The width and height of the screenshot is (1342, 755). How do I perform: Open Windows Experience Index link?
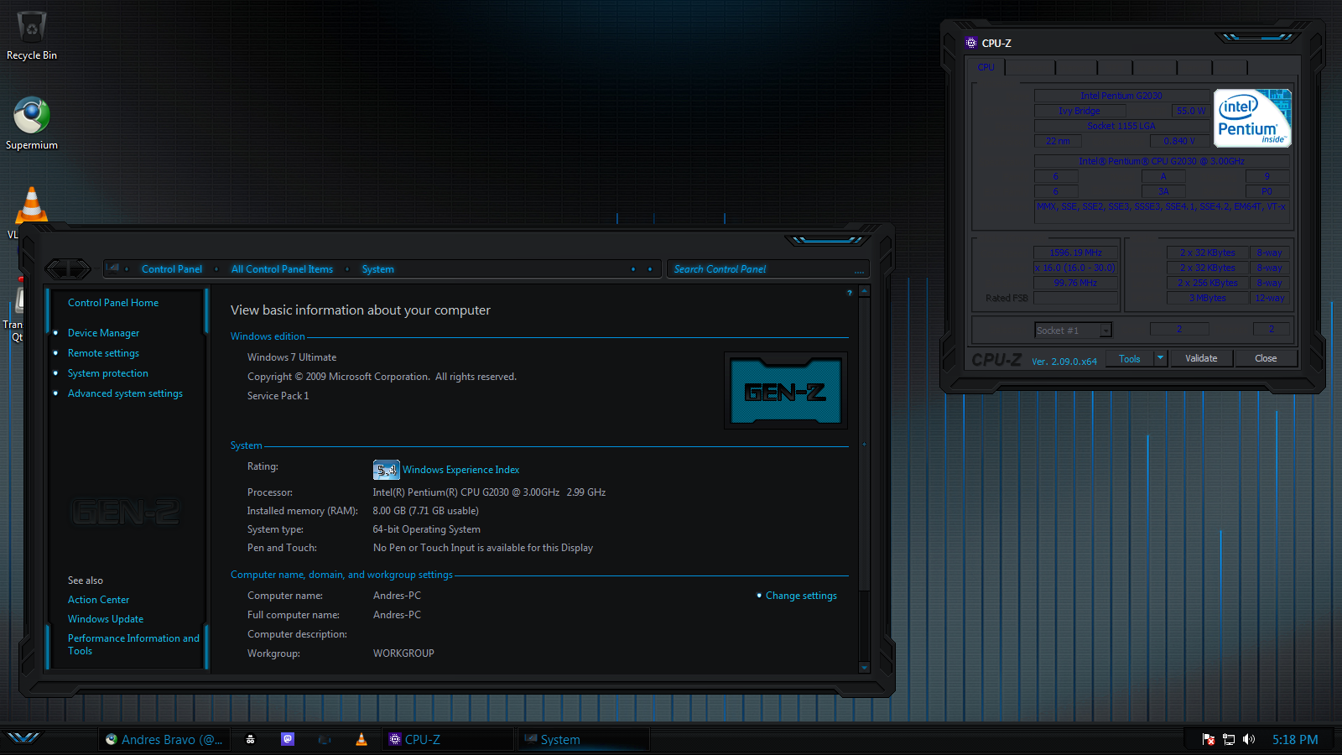[460, 470]
